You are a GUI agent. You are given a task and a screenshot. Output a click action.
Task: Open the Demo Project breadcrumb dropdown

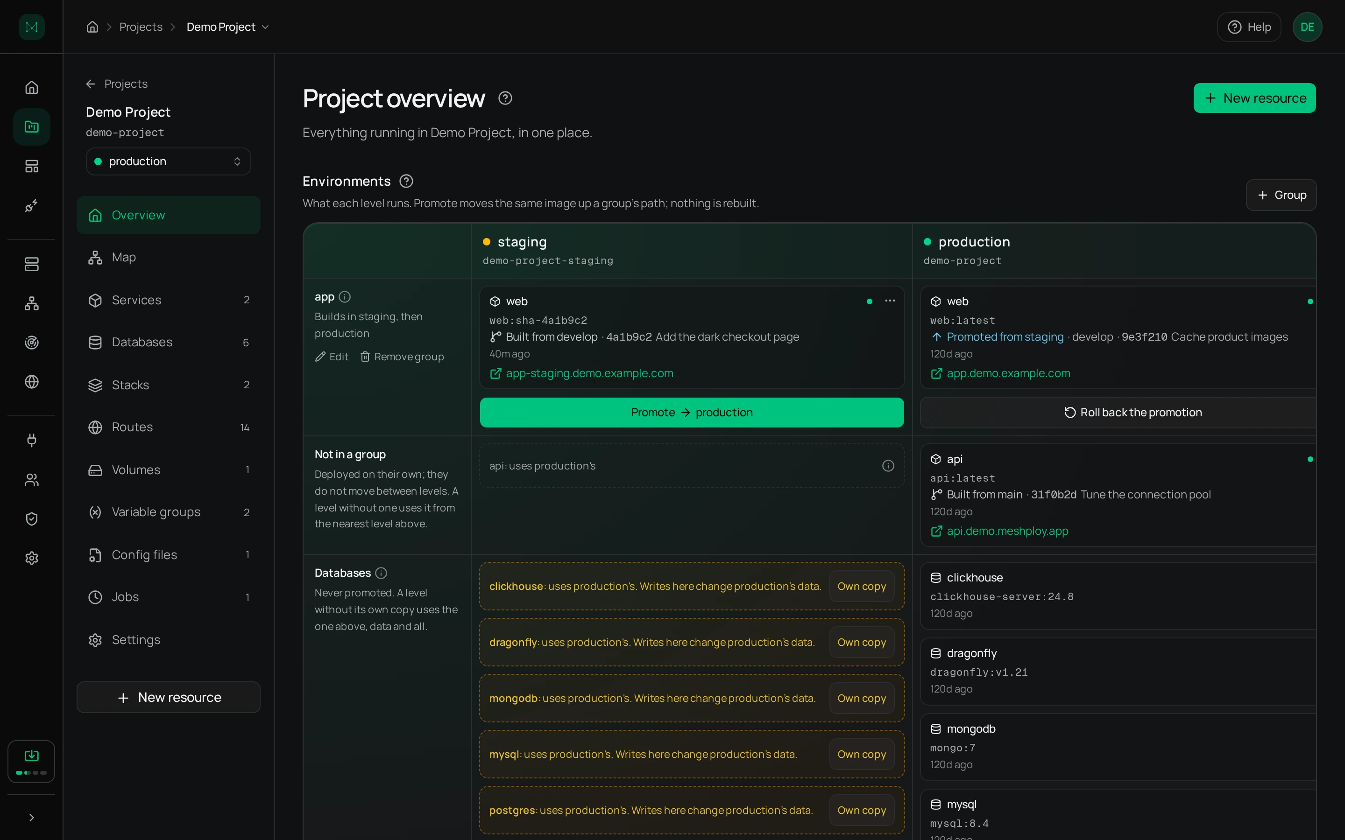coord(228,27)
